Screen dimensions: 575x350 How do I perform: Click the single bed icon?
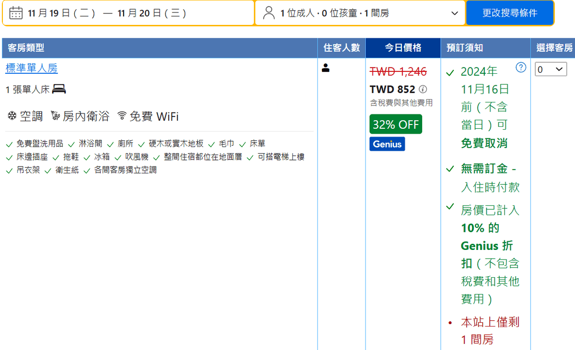(x=59, y=89)
